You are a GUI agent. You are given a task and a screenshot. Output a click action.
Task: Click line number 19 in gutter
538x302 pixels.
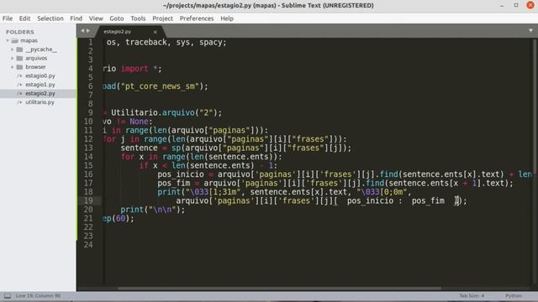click(x=88, y=200)
